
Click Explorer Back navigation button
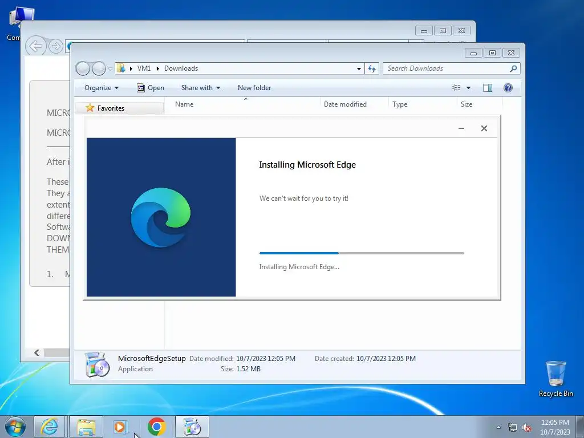click(x=82, y=68)
